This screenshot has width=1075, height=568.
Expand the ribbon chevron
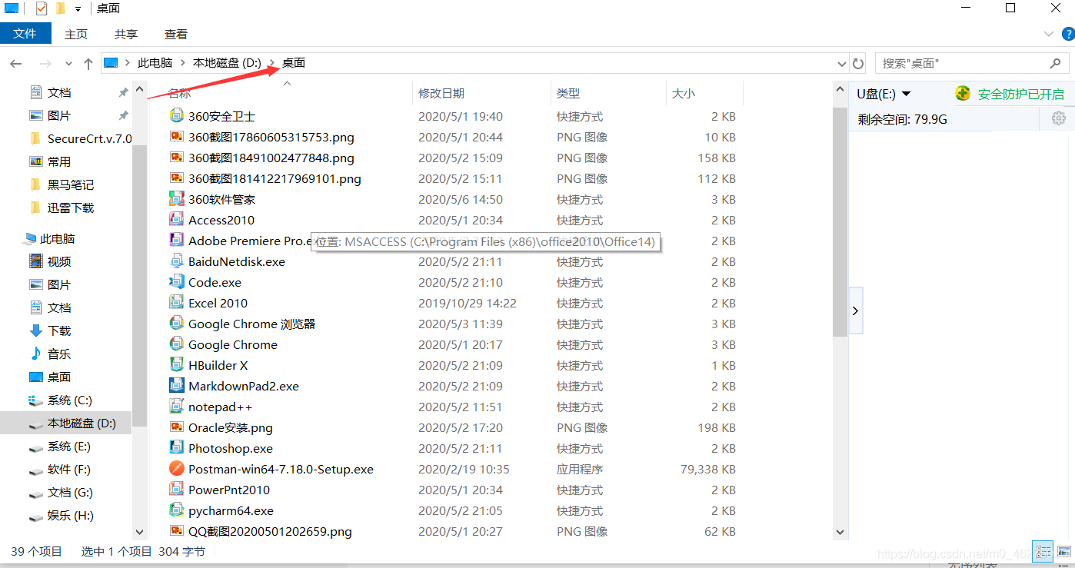tap(1049, 34)
